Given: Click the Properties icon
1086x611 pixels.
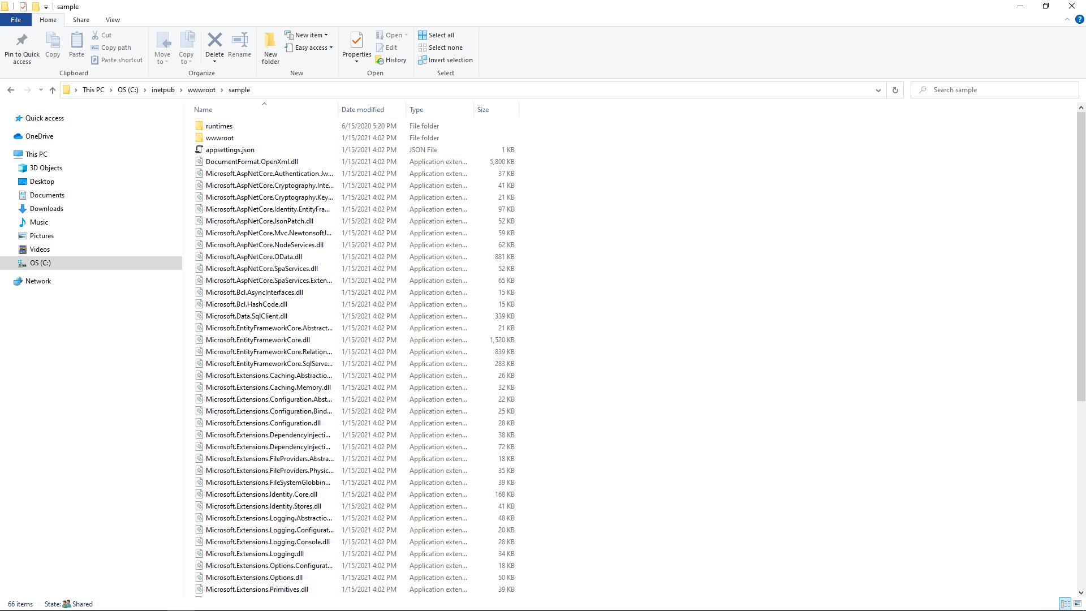Looking at the screenshot, I should 356,40.
